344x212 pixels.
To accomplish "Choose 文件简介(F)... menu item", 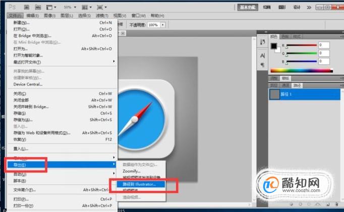I will coord(63,190).
